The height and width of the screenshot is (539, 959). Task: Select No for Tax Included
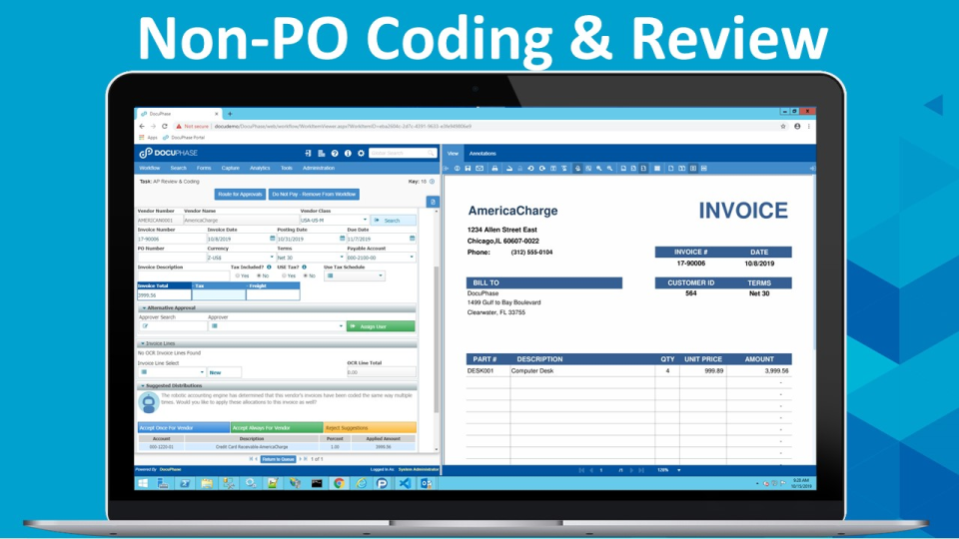pyautogui.click(x=259, y=276)
